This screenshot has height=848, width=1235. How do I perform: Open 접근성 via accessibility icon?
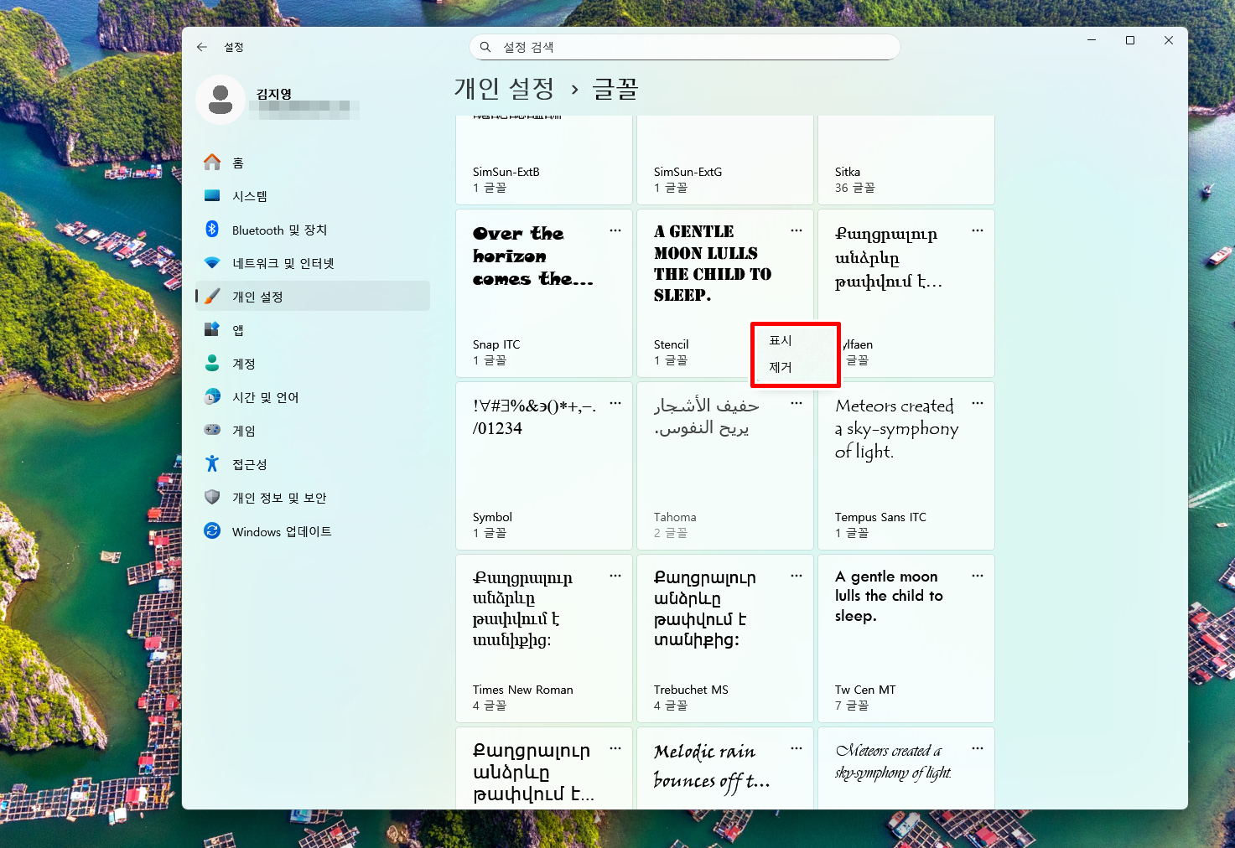(x=212, y=463)
